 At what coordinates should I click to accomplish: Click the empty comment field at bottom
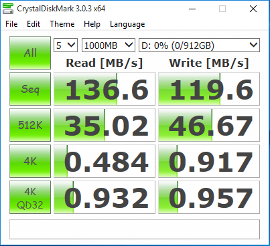(x=135, y=229)
